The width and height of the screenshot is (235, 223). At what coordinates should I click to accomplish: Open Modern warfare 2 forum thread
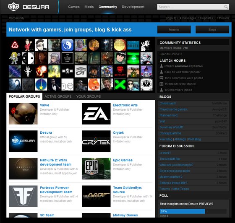(171, 177)
